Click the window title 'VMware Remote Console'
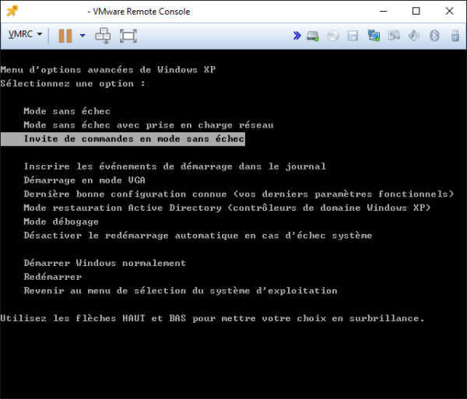This screenshot has height=399, width=467. coord(141,12)
